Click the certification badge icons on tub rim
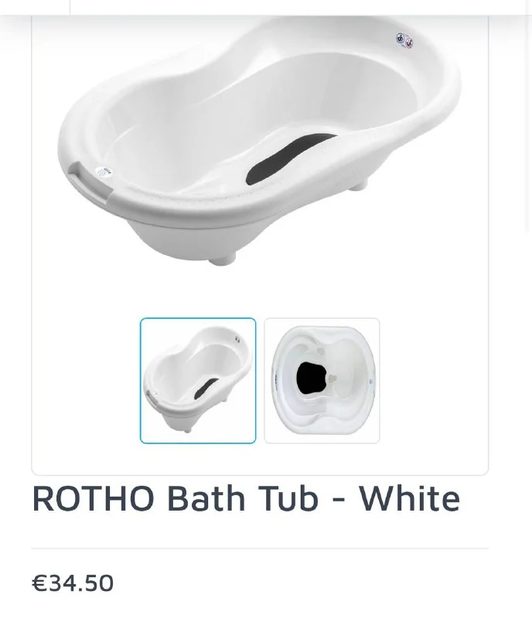The height and width of the screenshot is (618, 532). click(404, 41)
